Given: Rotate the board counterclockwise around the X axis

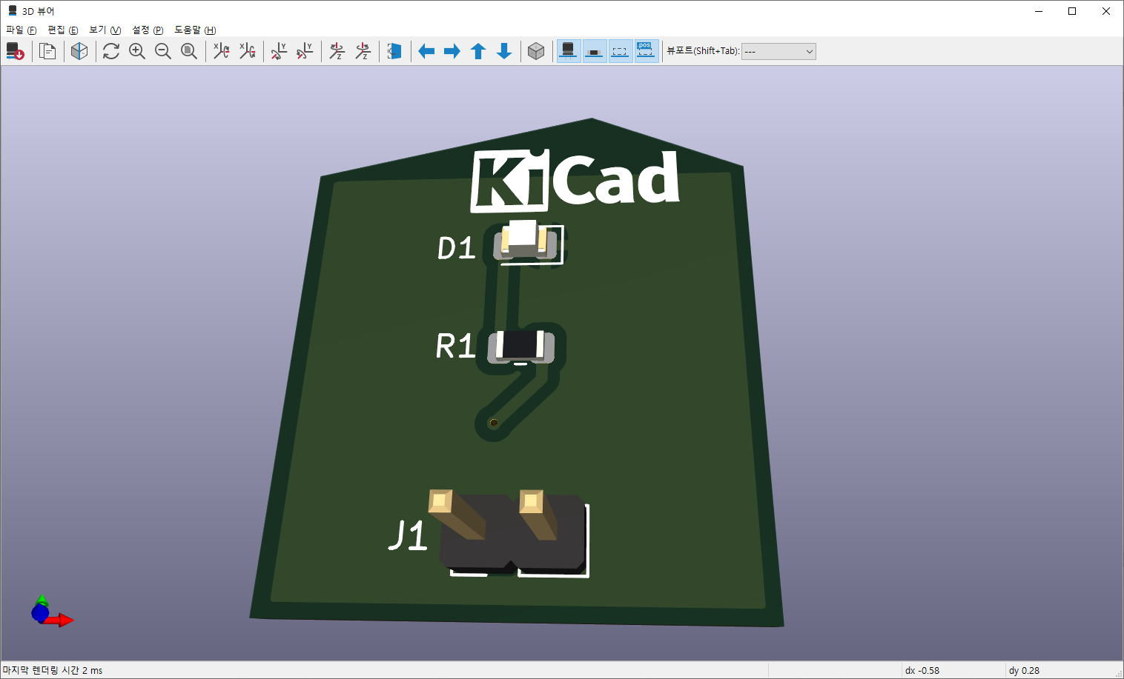Looking at the screenshot, I should click(247, 51).
